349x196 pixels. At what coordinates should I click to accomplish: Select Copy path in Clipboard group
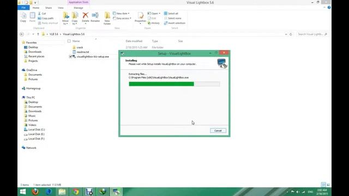tap(46, 18)
